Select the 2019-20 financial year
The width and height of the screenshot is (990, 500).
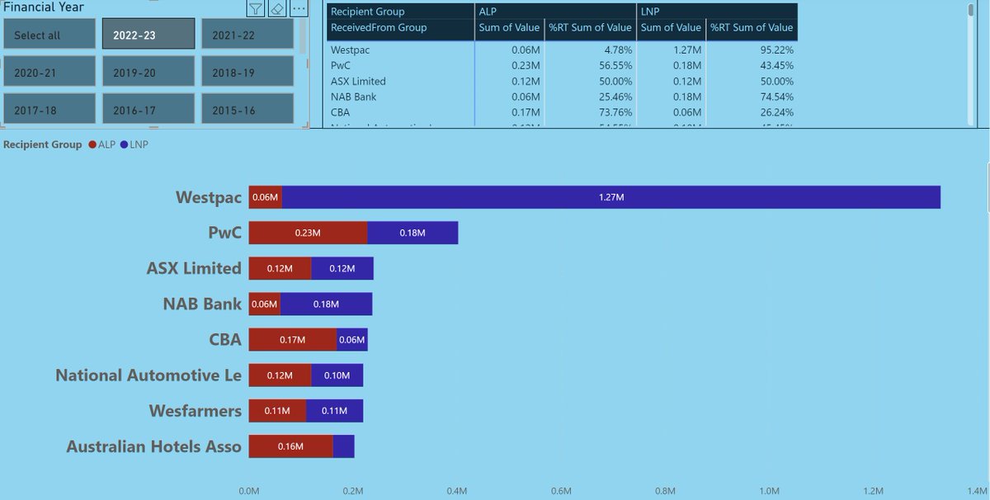pyautogui.click(x=148, y=72)
